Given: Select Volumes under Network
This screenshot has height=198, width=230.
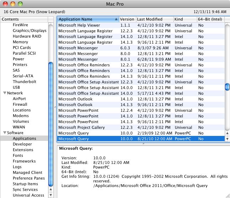Looking at the screenshot, I should 21,121.
